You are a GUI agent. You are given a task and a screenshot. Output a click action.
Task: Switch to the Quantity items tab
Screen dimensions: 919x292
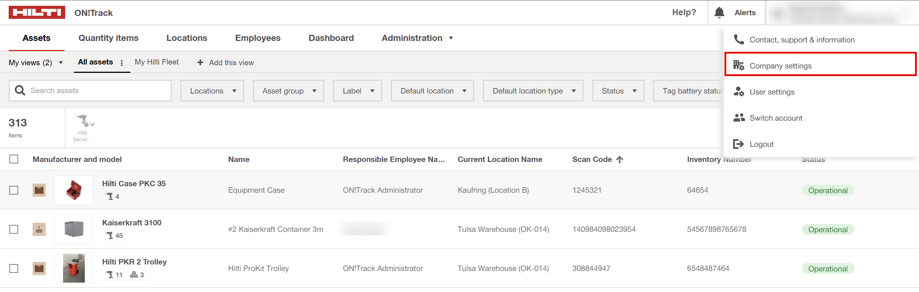[108, 38]
